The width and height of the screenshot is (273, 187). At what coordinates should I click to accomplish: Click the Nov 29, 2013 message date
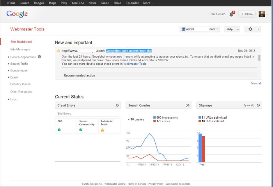246,51
